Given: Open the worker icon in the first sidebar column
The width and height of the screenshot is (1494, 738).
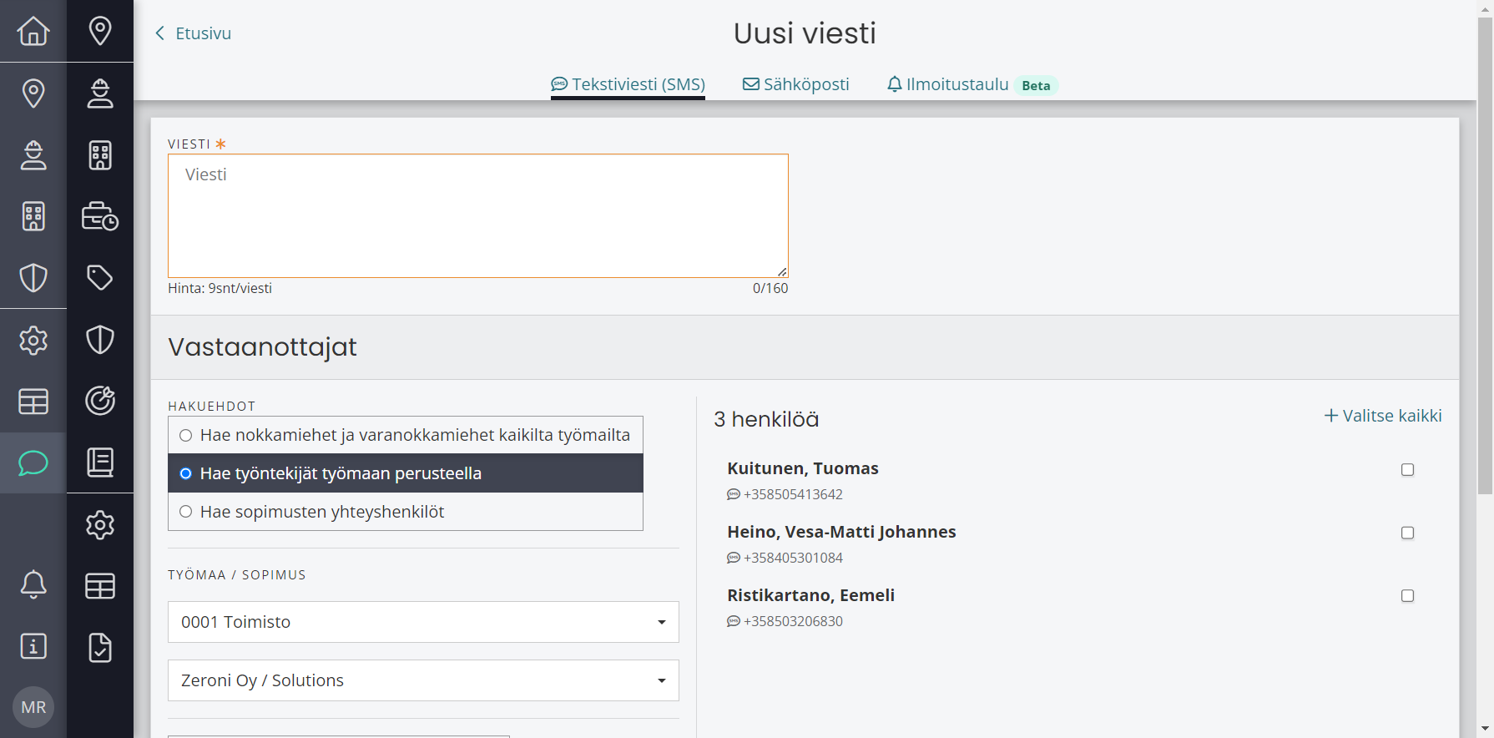Looking at the screenshot, I should (x=33, y=154).
